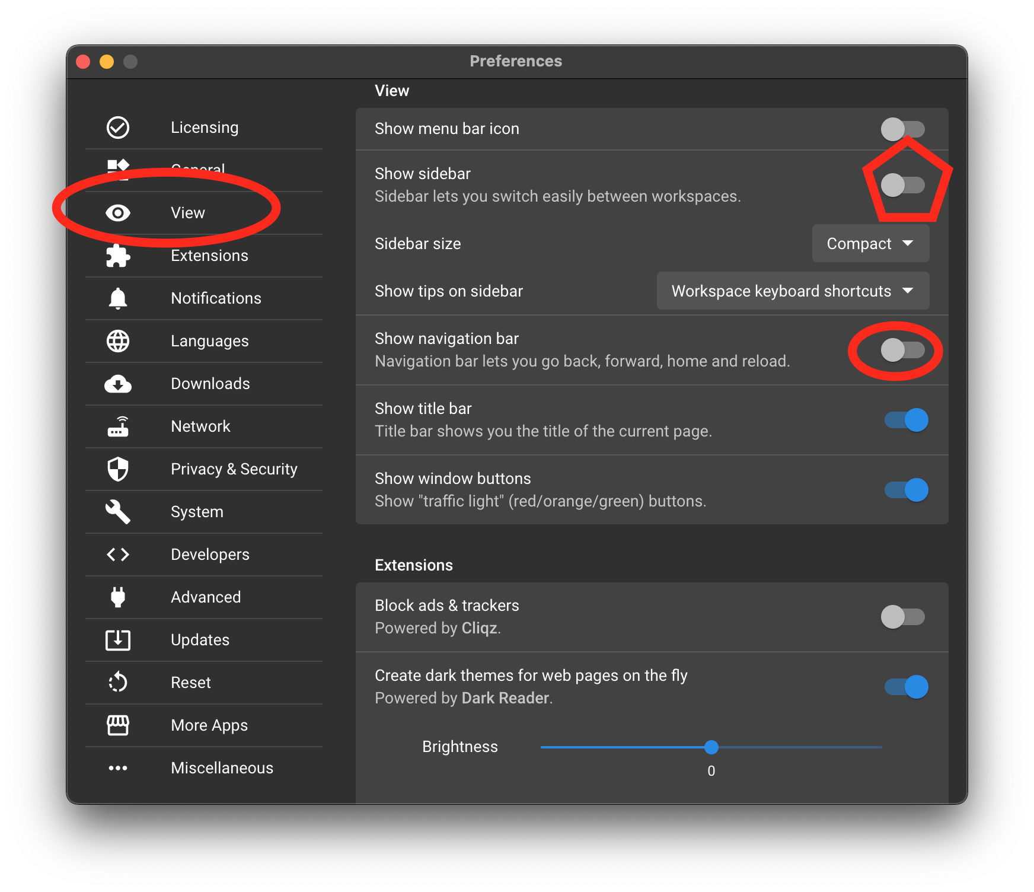
Task: Enable the Show navigation bar toggle
Action: point(903,350)
